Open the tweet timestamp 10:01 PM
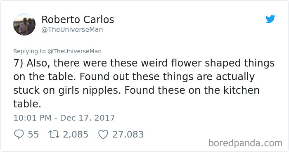 [x=33, y=118]
